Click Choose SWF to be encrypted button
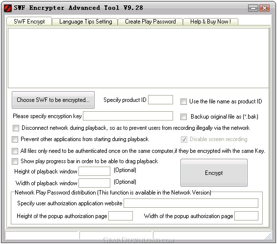Screen dimensions: 277x244 (53, 100)
